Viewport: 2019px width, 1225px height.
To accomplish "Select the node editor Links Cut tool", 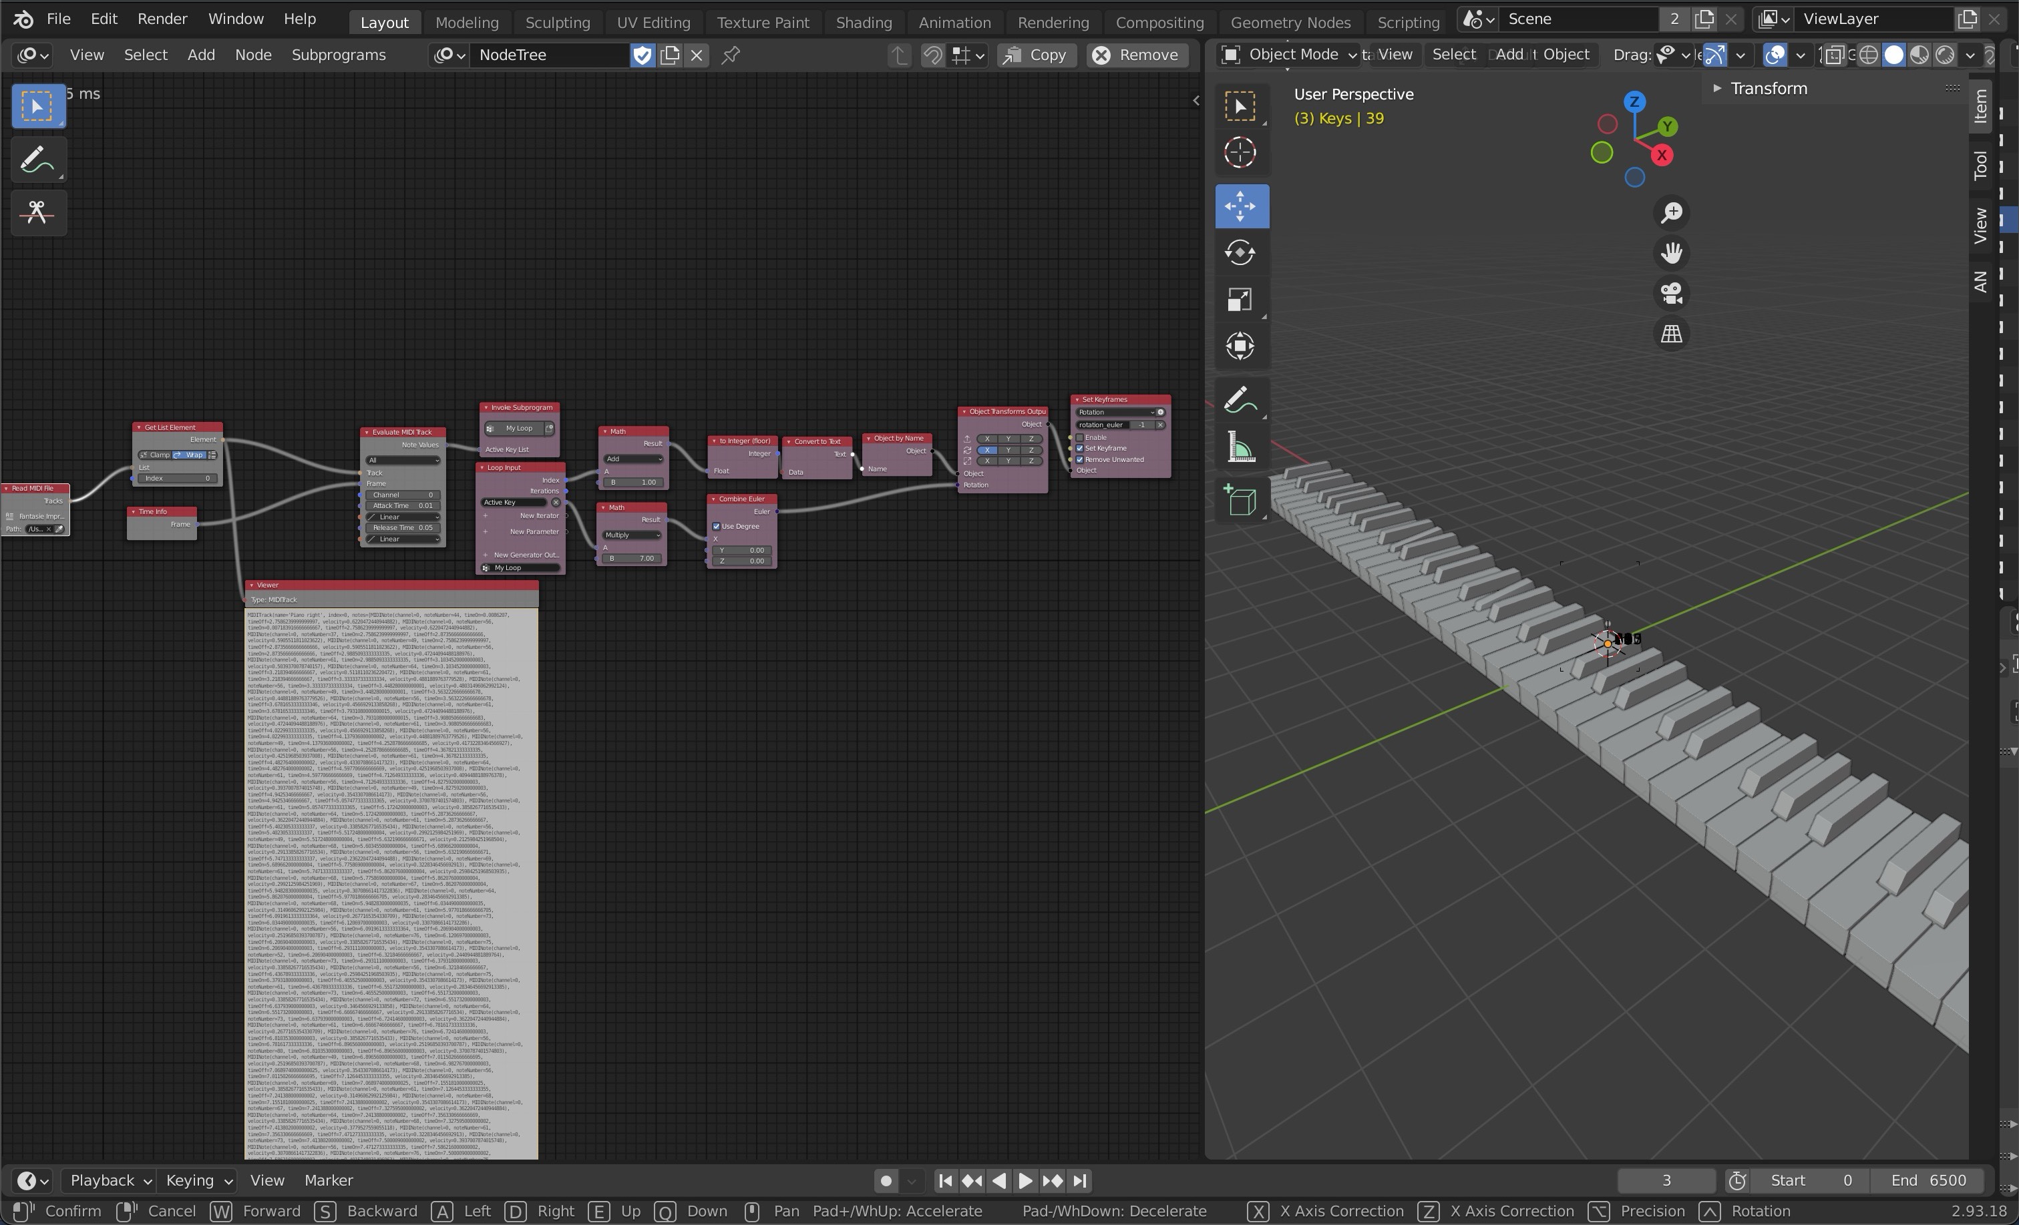I will click(37, 212).
